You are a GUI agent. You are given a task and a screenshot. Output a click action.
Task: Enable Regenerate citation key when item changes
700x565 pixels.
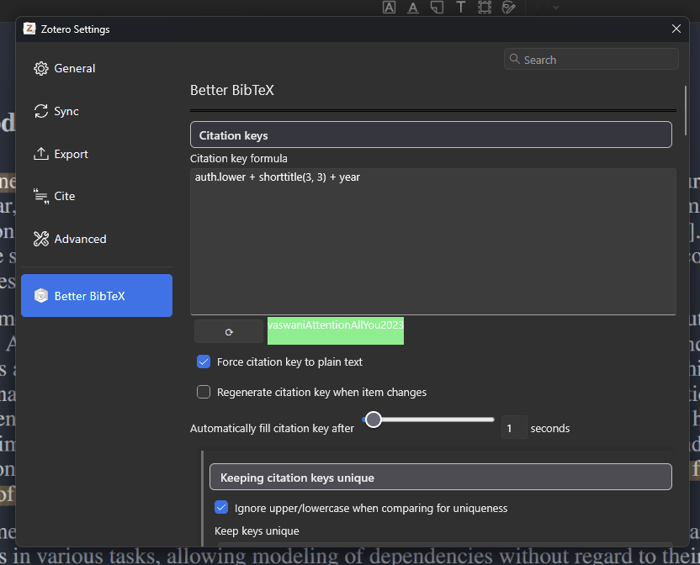coord(204,393)
